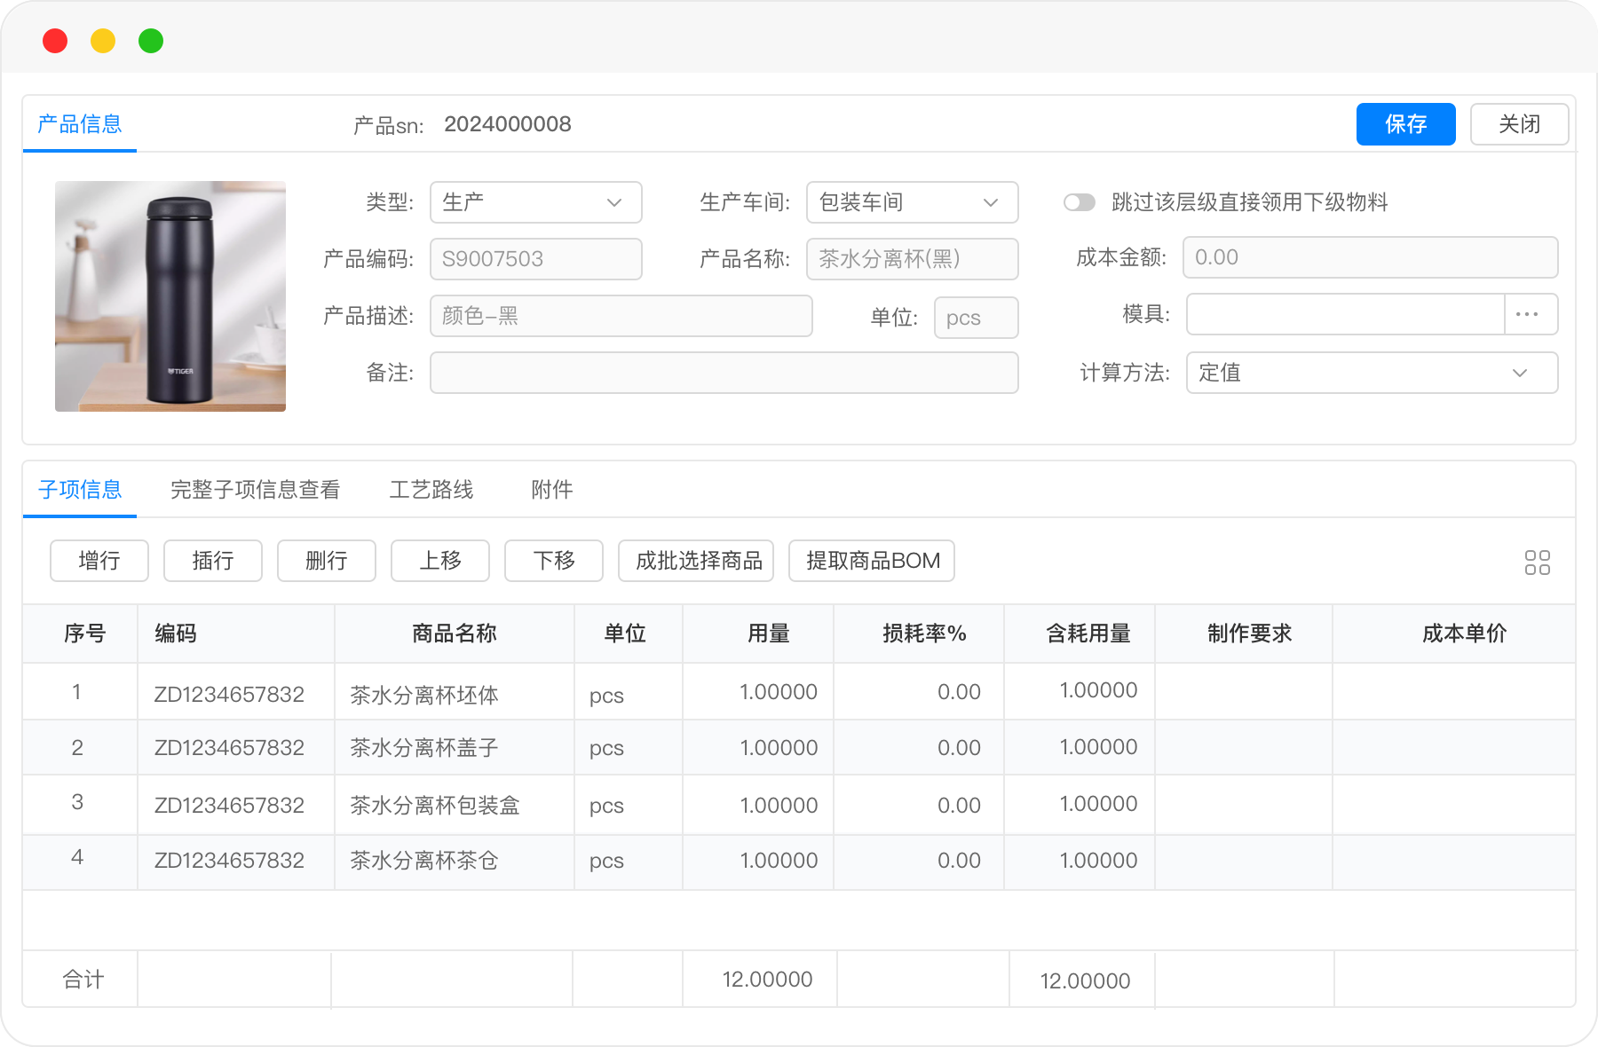Click the 序号 column header
The height and width of the screenshot is (1047, 1598).
pyautogui.click(x=81, y=634)
